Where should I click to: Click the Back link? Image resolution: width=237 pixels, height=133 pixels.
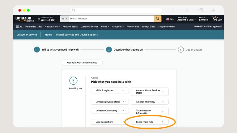(95, 78)
